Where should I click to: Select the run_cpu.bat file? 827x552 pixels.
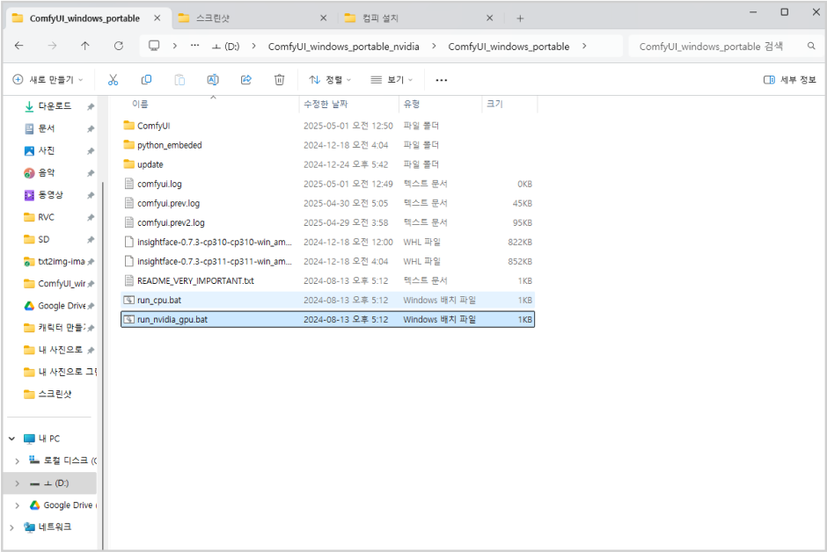tap(327, 301)
